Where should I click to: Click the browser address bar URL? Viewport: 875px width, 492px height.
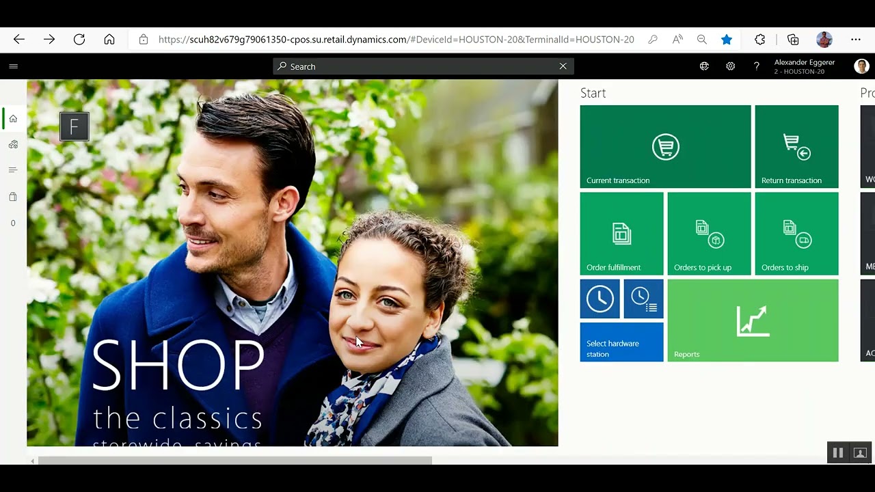pyautogui.click(x=396, y=40)
